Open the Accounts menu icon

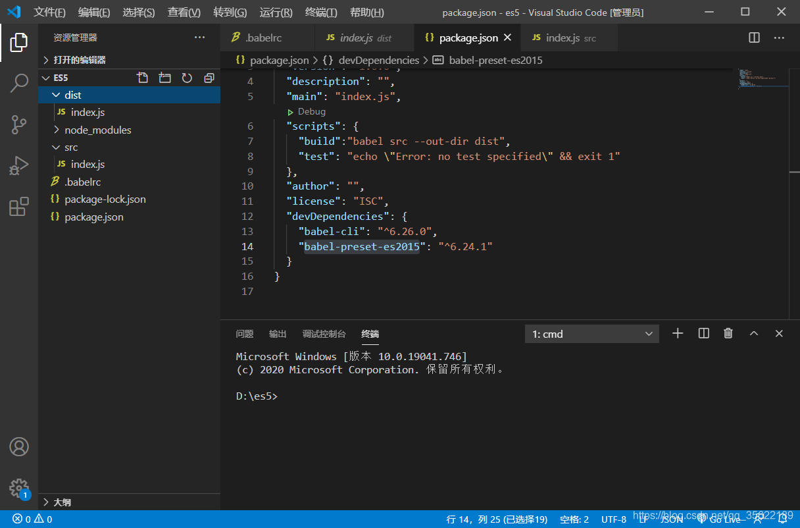[x=19, y=446]
